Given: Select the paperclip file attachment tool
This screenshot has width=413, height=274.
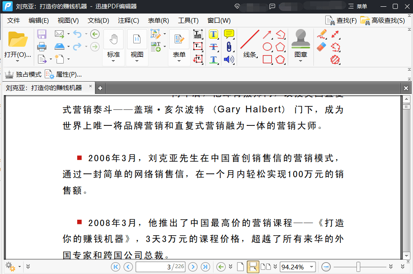Looking at the screenshot, I should coord(229,47).
